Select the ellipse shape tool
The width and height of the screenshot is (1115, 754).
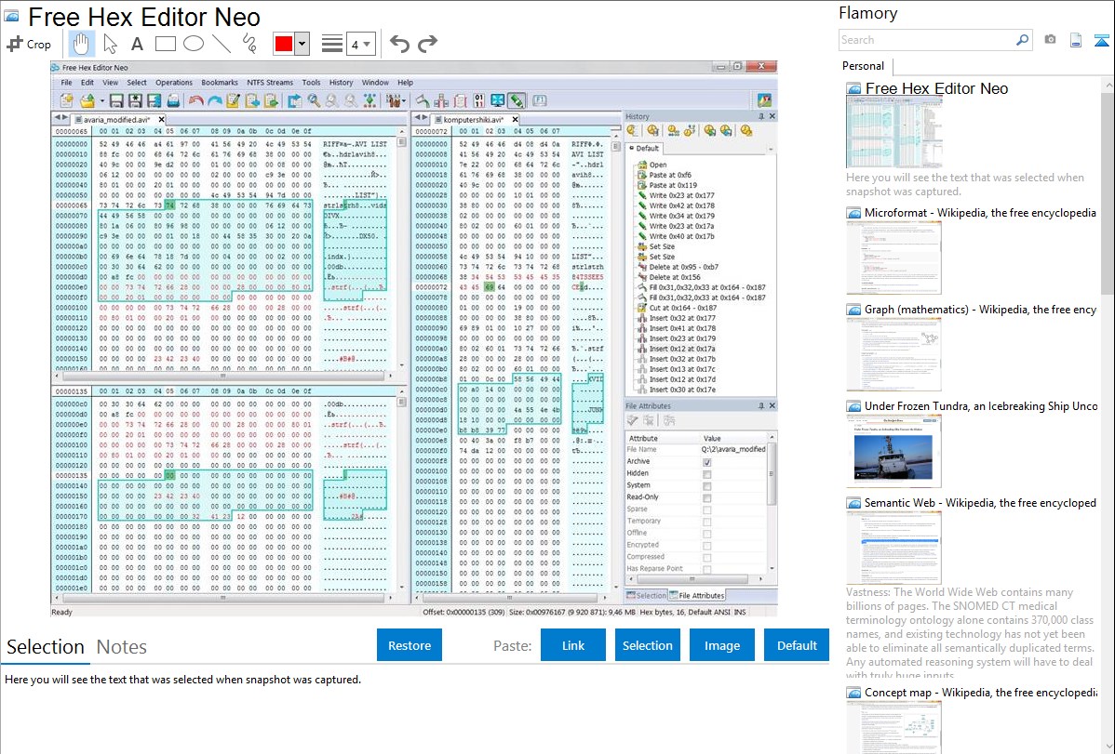coord(194,44)
